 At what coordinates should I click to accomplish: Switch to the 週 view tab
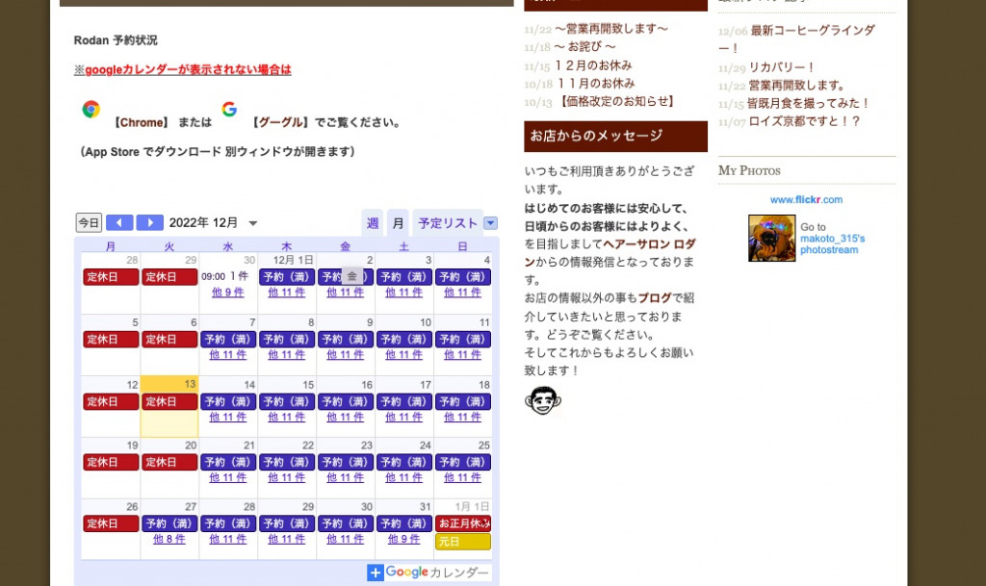(373, 223)
